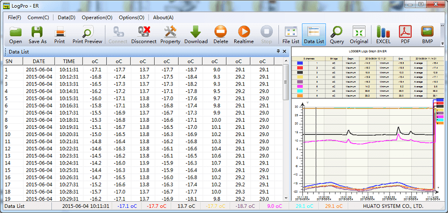Export the data using the EXCEL icon
Viewport: 448px width, 213px height.
click(383, 35)
